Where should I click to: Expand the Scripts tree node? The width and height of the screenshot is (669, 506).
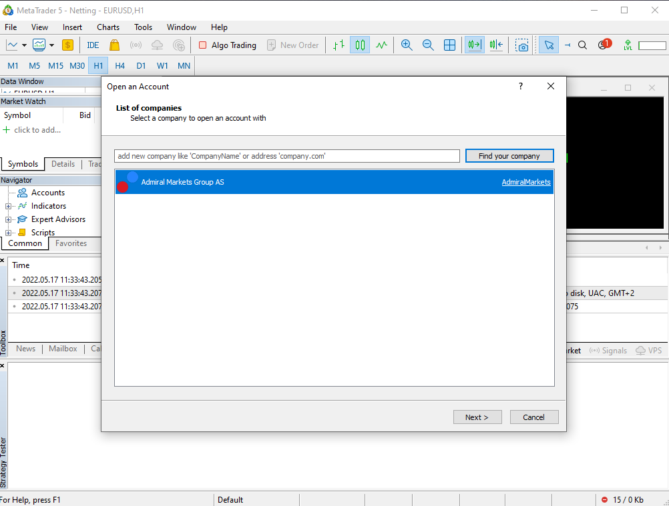[8, 233]
